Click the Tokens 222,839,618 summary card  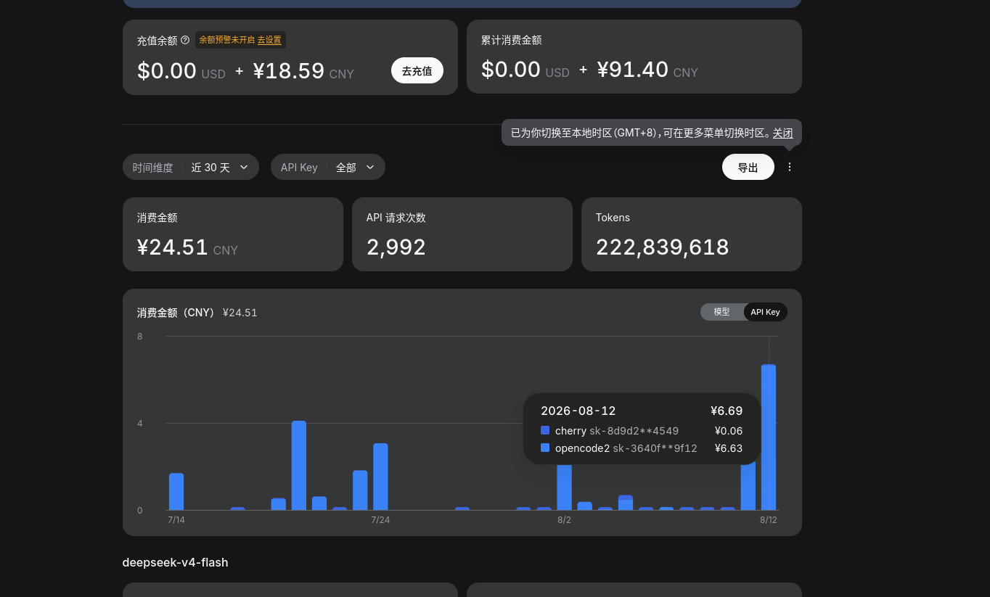(692, 234)
